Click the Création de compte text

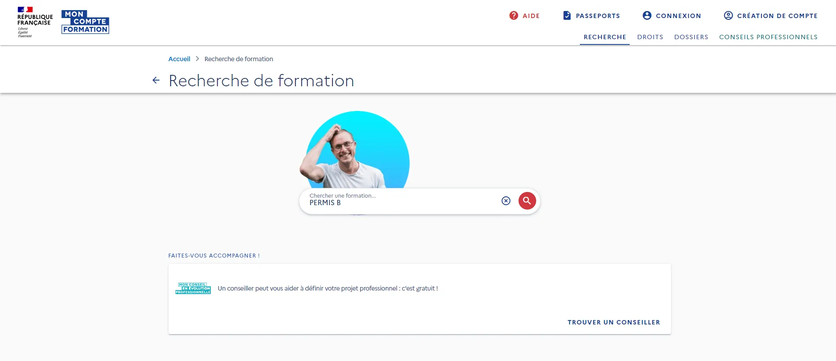777,16
